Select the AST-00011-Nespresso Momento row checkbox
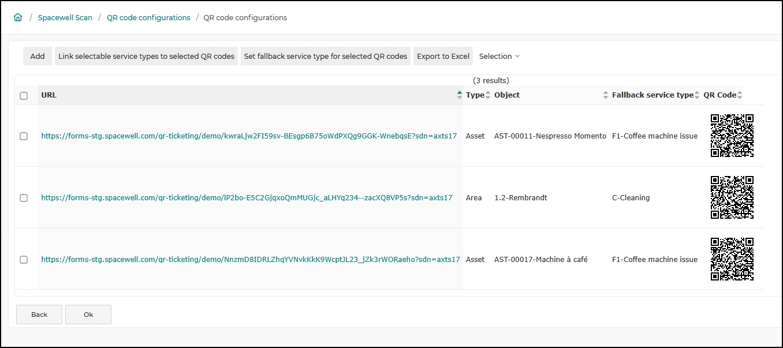 [x=24, y=136]
